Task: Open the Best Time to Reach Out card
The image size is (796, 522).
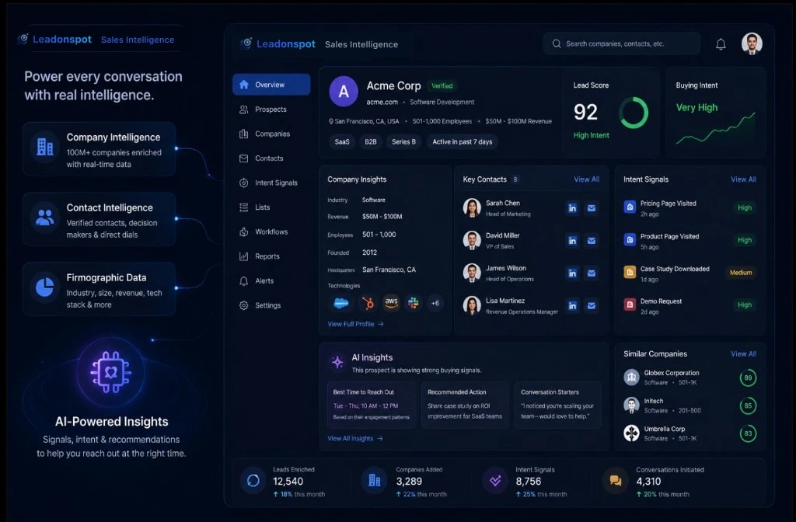Action: (372, 405)
